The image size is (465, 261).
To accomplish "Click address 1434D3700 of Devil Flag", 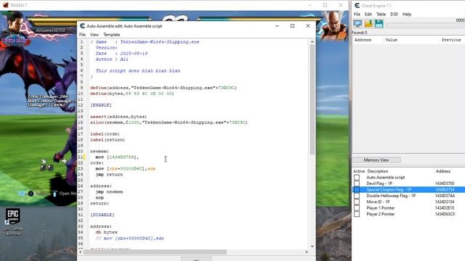I will click(x=445, y=183).
